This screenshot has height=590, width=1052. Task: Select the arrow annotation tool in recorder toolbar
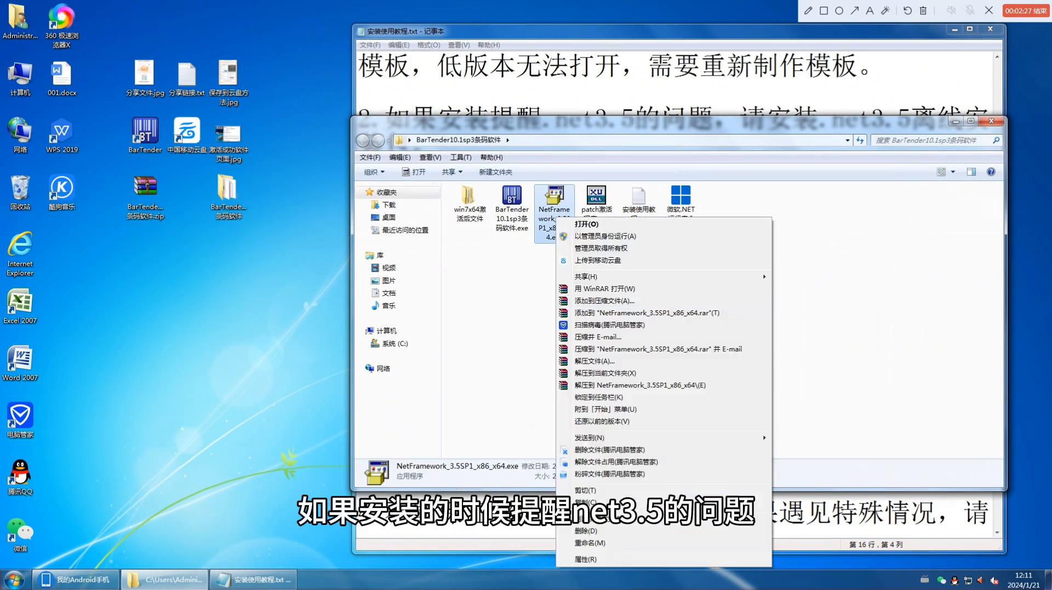point(854,10)
